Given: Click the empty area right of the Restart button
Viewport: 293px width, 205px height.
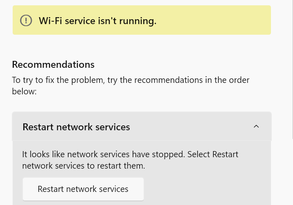Looking at the screenshot, I should click(x=206, y=189).
